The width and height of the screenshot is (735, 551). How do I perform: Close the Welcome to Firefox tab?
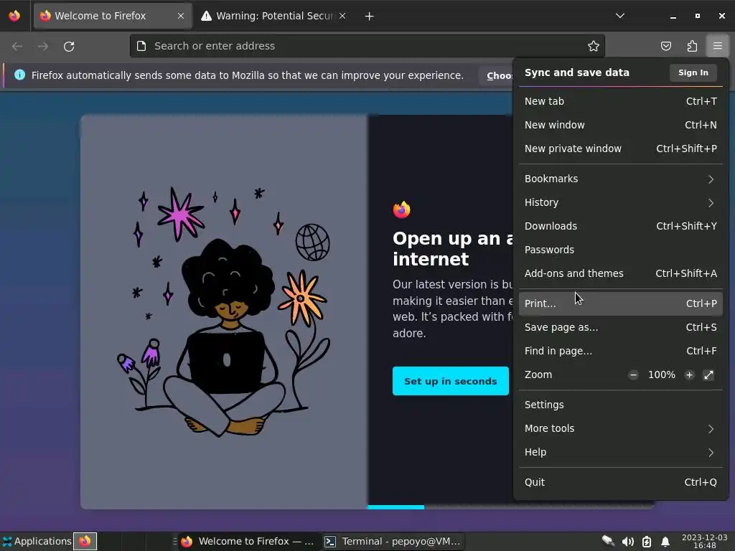click(x=181, y=16)
